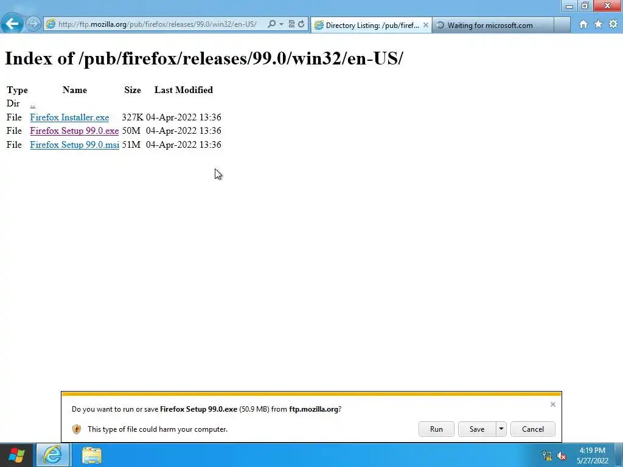Click the browser Forward arrow button
Viewport: 623px width, 467px height.
pos(33,24)
